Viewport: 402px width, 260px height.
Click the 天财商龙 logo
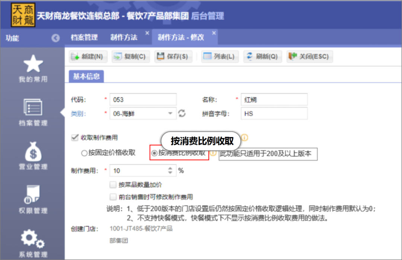click(23, 15)
